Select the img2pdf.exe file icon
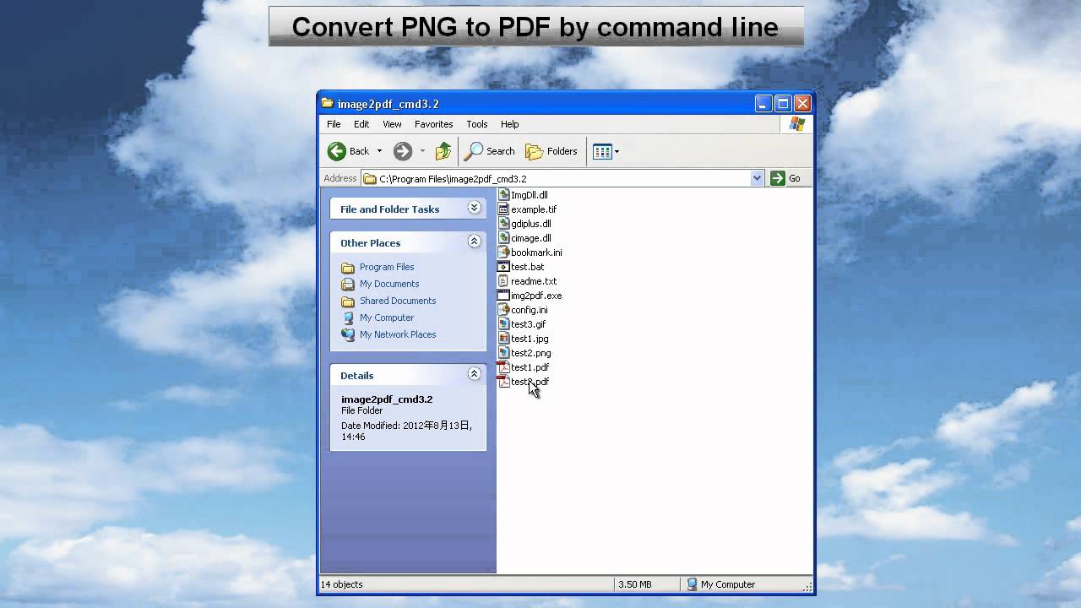 point(503,296)
